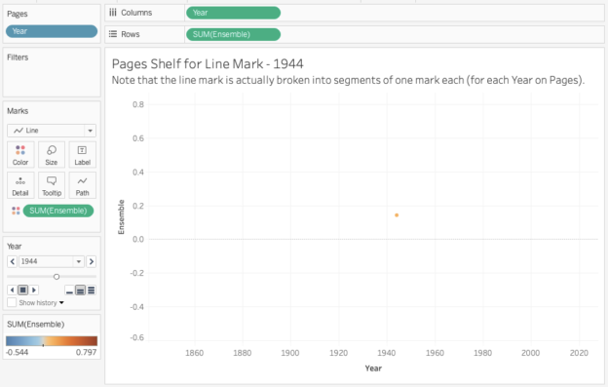Screen dimensions: 608x387
Task: Set fast playback speed
Action: (x=92, y=290)
